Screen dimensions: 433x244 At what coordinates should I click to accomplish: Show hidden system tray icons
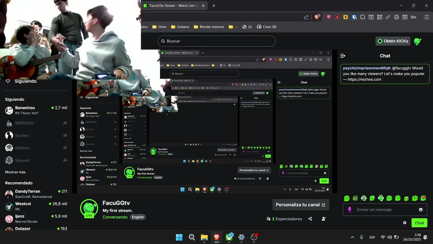[352, 237]
